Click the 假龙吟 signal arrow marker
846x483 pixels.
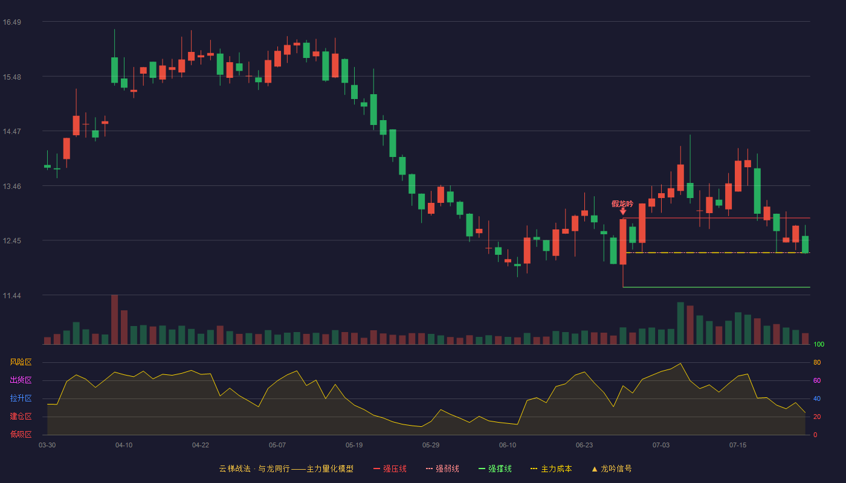coord(623,211)
